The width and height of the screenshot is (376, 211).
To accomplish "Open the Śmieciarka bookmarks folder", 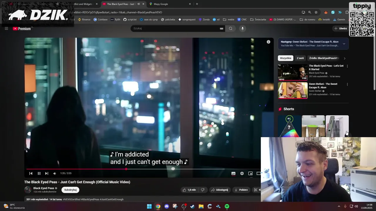I will [258, 20].
